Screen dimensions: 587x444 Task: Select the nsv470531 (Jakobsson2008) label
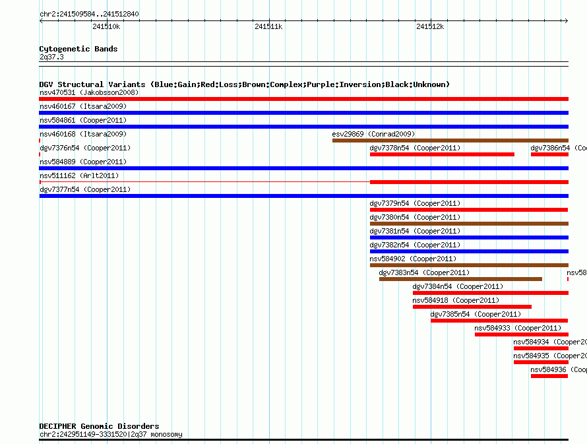pos(89,92)
